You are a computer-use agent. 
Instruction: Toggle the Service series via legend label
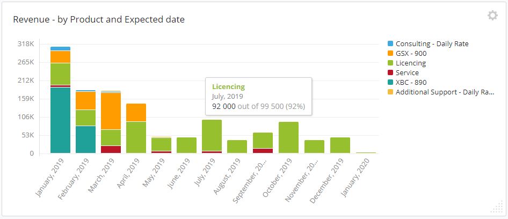click(407, 73)
